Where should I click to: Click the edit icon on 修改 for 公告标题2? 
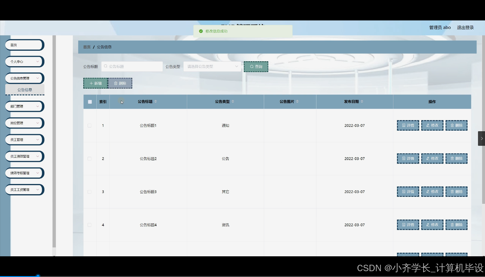[428, 158]
